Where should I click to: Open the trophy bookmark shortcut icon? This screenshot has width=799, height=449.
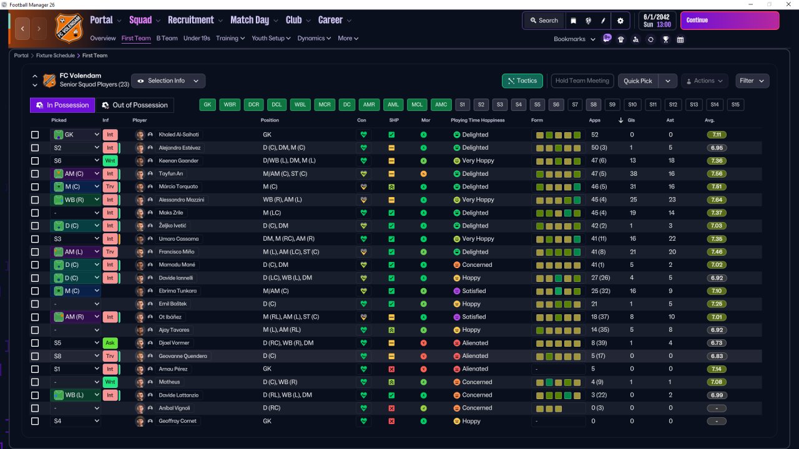point(665,39)
